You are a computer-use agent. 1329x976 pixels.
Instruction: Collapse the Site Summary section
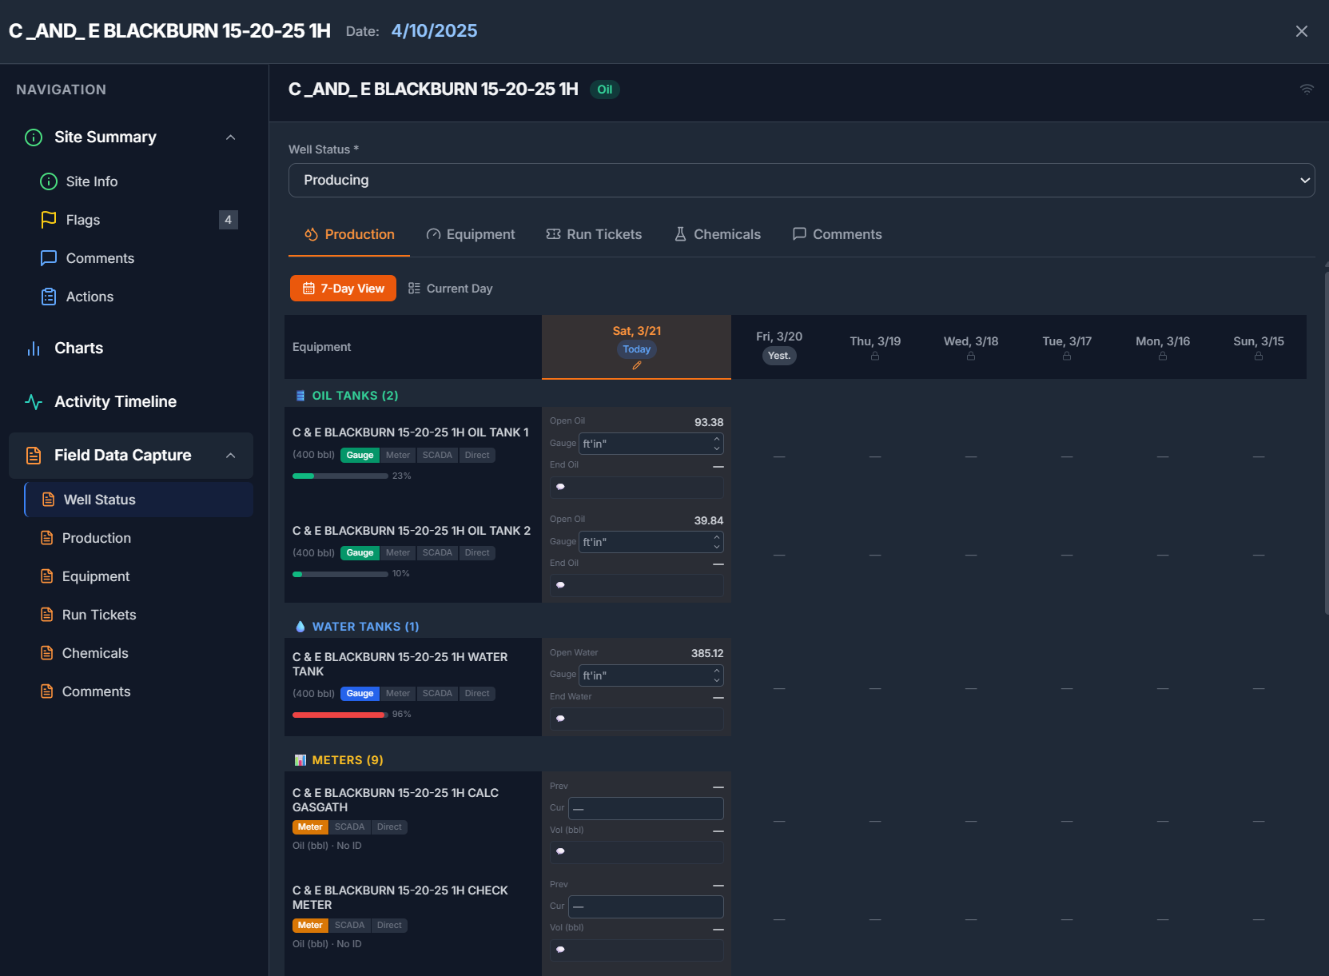(230, 137)
